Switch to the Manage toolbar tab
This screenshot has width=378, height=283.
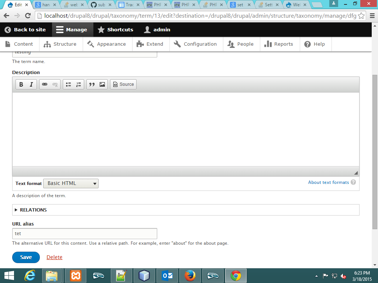click(72, 29)
